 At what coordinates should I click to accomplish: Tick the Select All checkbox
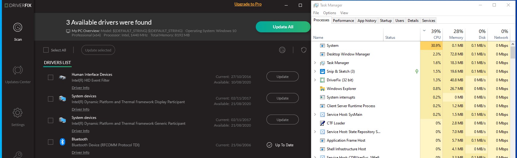(x=46, y=50)
